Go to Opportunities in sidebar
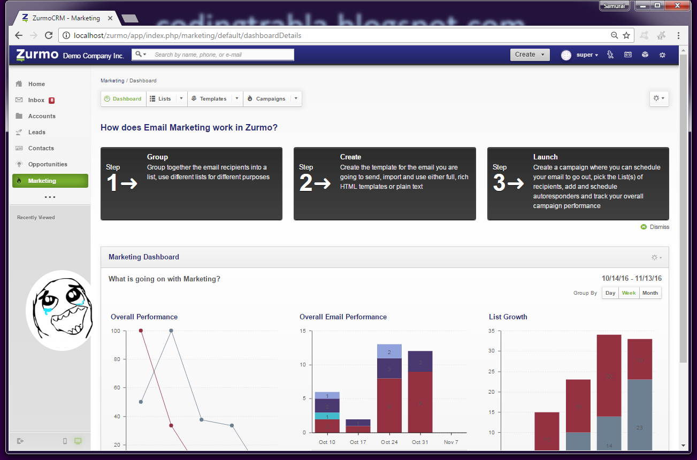The height and width of the screenshot is (460, 697). click(x=48, y=164)
